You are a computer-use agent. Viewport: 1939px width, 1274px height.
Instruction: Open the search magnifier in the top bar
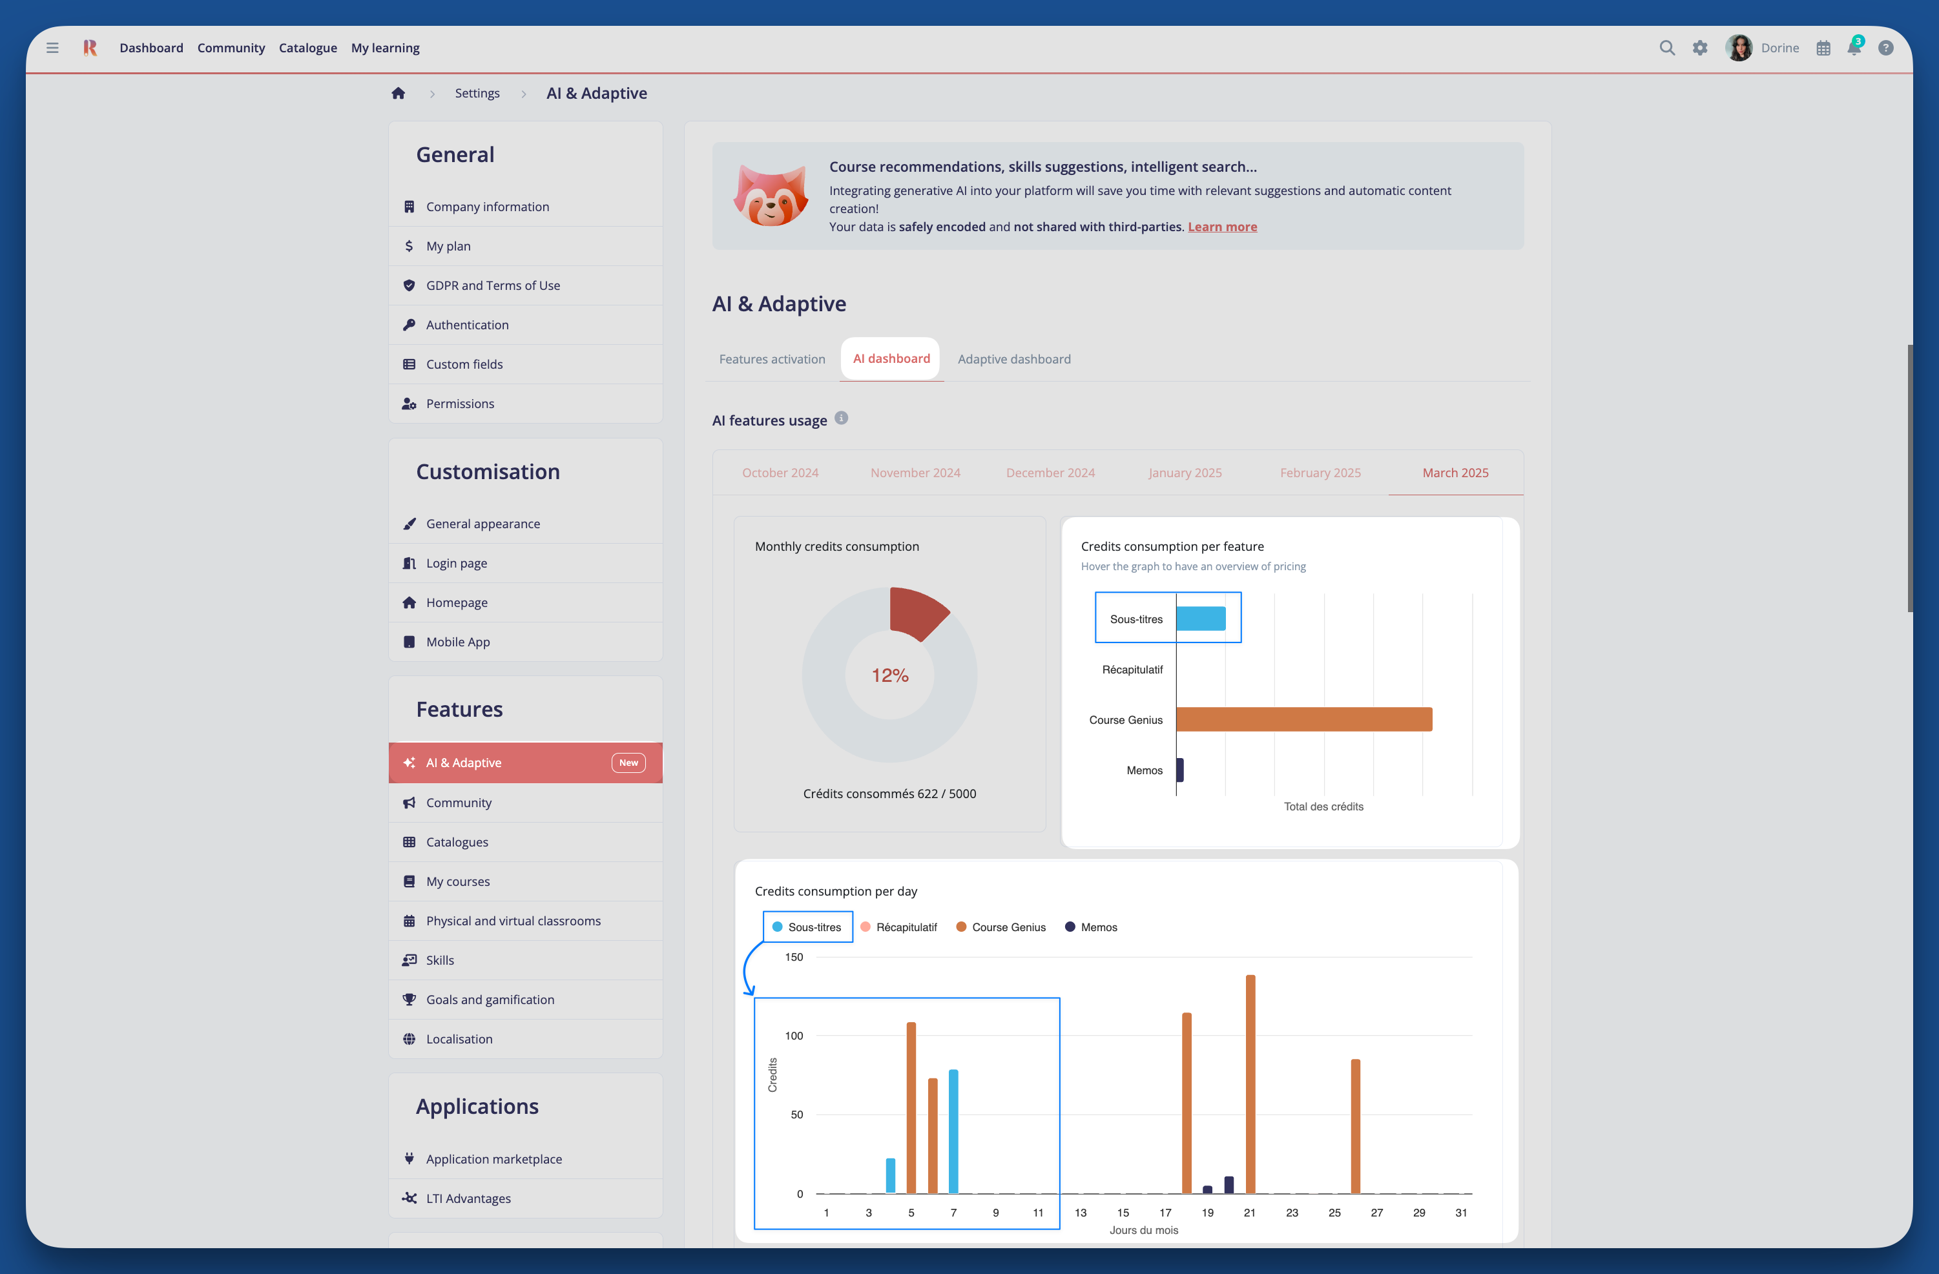click(x=1667, y=48)
